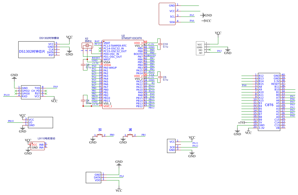Click the C10 capacitor symbol
The height and width of the screenshot is (195, 298).
click(x=159, y=44)
